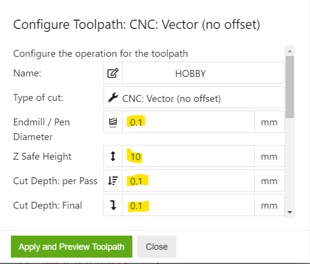Click the edit pencil icon beside Name
Viewport: 310px width, 264px height.
[x=113, y=73]
